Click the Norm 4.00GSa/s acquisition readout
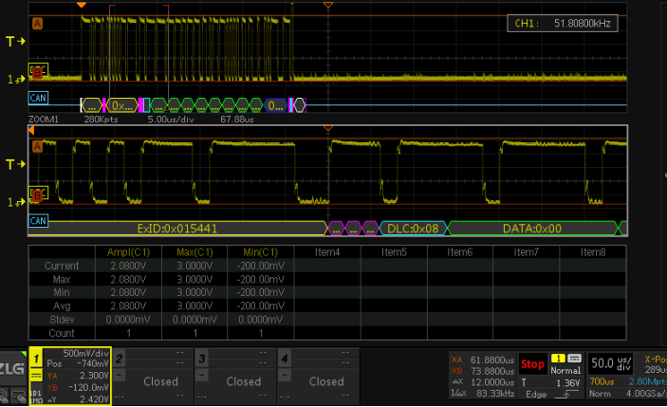The image size is (667, 407). pos(627,394)
